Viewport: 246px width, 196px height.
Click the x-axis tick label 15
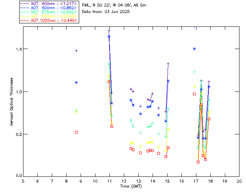167,181
